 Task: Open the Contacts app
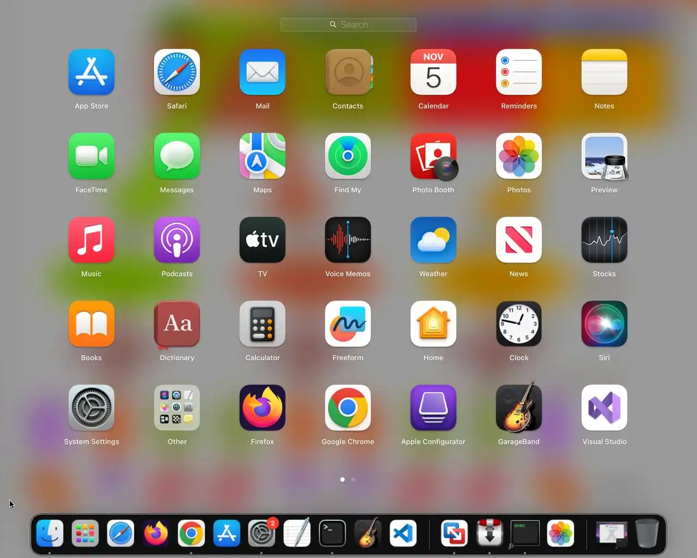348,72
